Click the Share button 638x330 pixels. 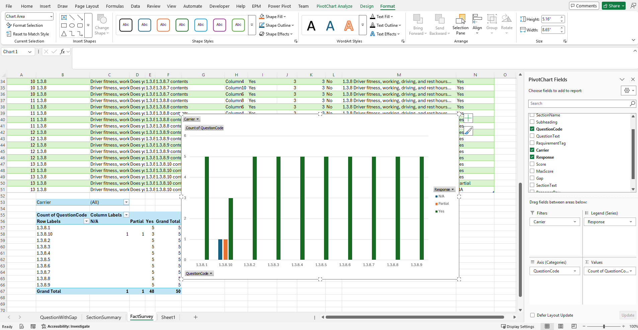[x=614, y=6]
